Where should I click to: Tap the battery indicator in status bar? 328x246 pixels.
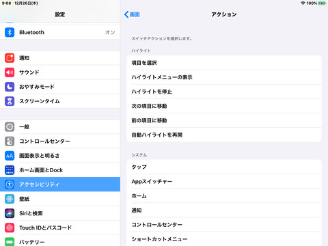tap(322, 3)
